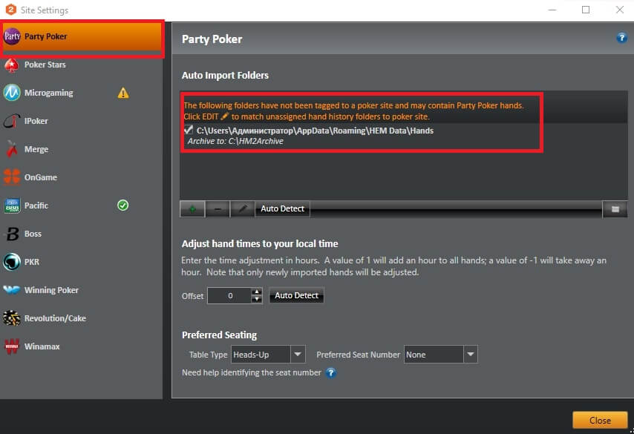634x434 pixels.
Task: Click the PKR logo icon
Action: [12, 262]
